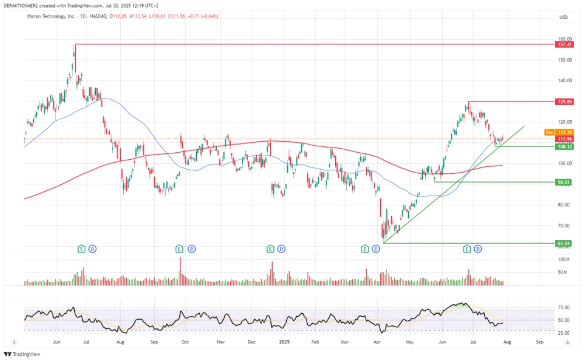Click the E earnings marker below July 2024 candles
Viewport: 584px width, 361px height.
pos(81,248)
